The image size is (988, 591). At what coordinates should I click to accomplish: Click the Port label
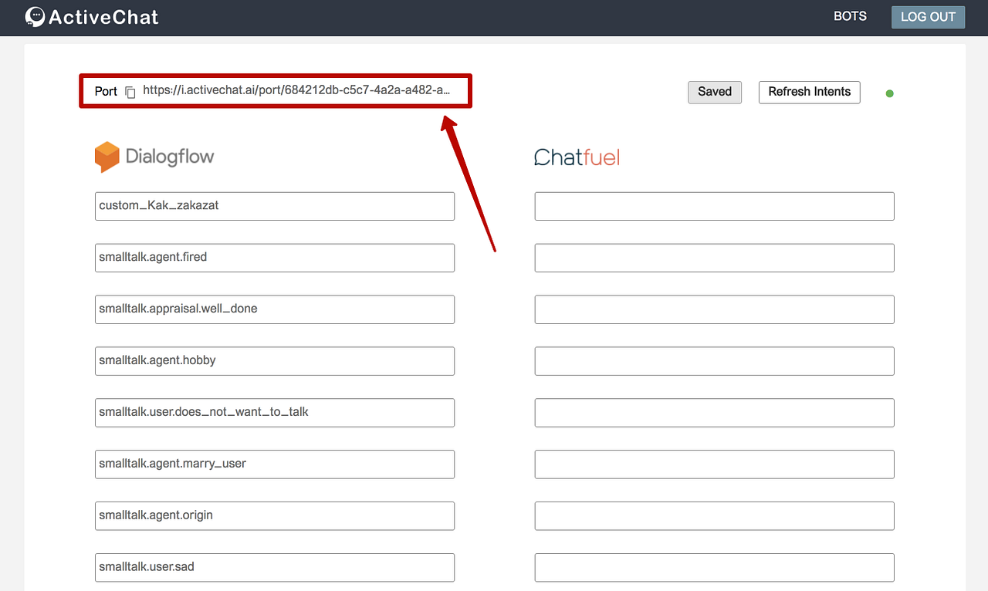pyautogui.click(x=106, y=91)
